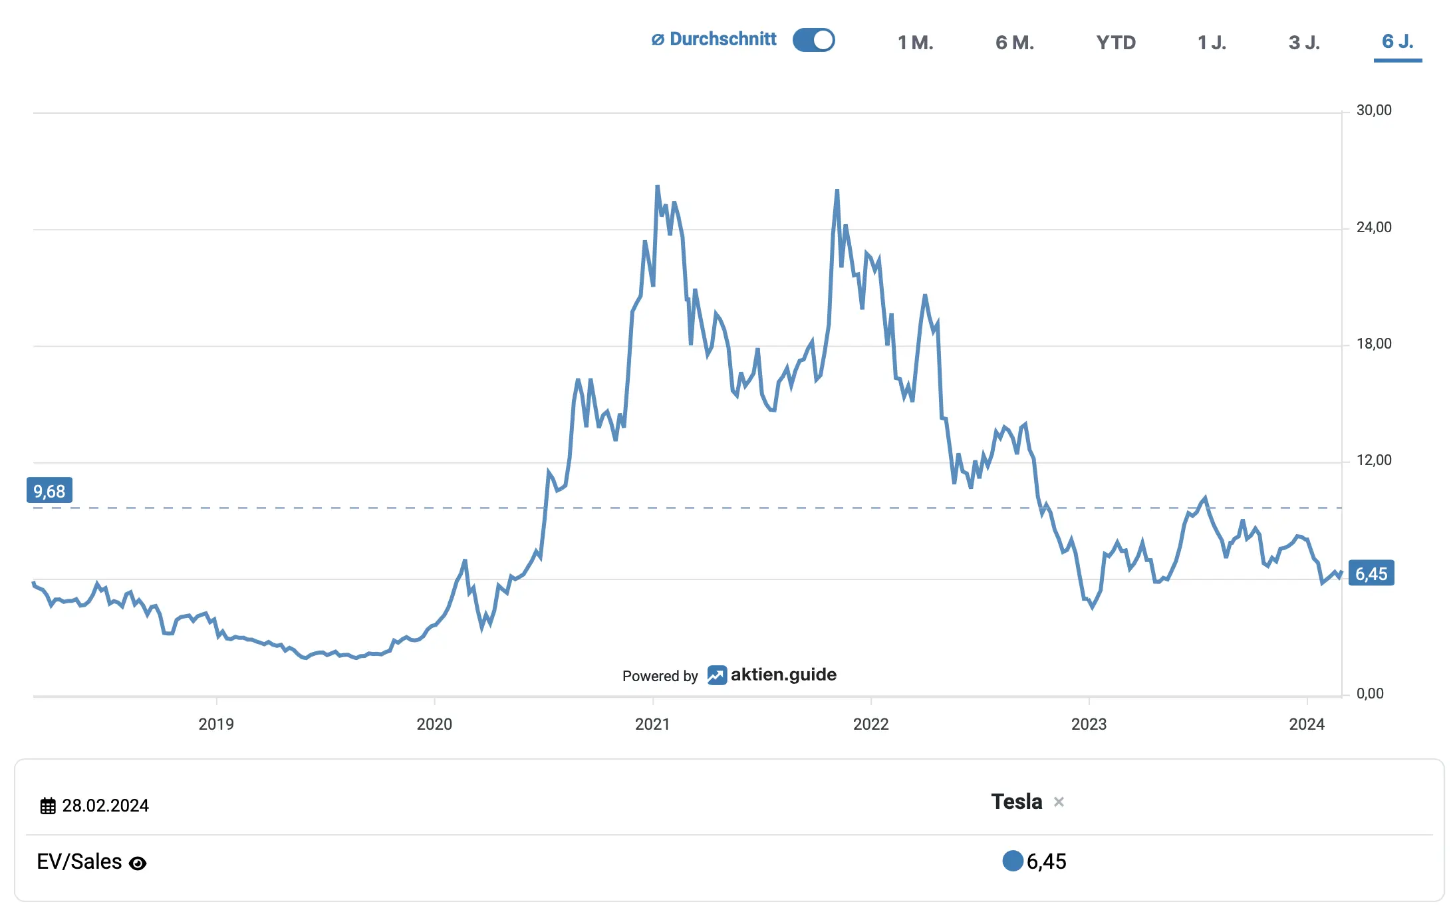Switch to YTD time range
Screen dimensions: 1455x914
1116,43
